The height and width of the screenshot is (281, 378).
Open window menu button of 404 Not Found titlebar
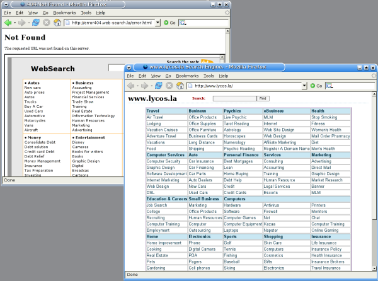[6, 4]
